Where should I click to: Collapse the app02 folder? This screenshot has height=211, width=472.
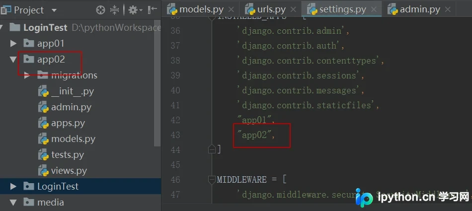pos(13,60)
